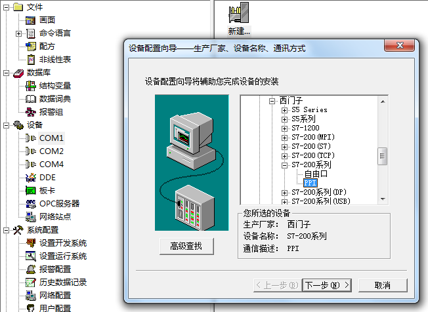The height and width of the screenshot is (312, 428).
Task: Select the 西门子 label in the device tree
Action: [x=291, y=101]
